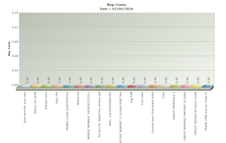Select the yellow CREDIT ISSUED BY bar
The height and width of the screenshot is (143, 226).
(197, 86)
